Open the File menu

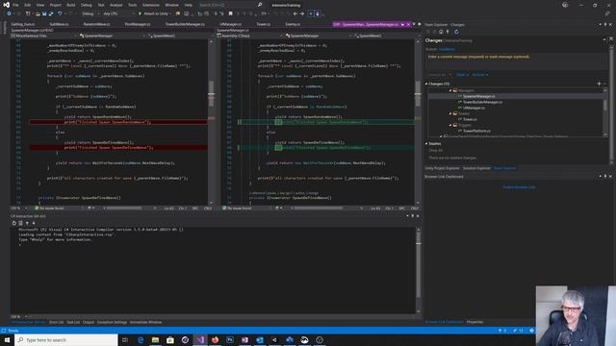15,5
